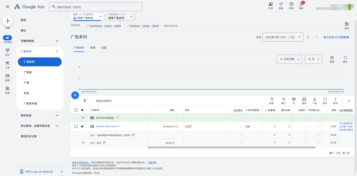Tick checkbox for Website traffic-Search-1 row

tap(76, 126)
